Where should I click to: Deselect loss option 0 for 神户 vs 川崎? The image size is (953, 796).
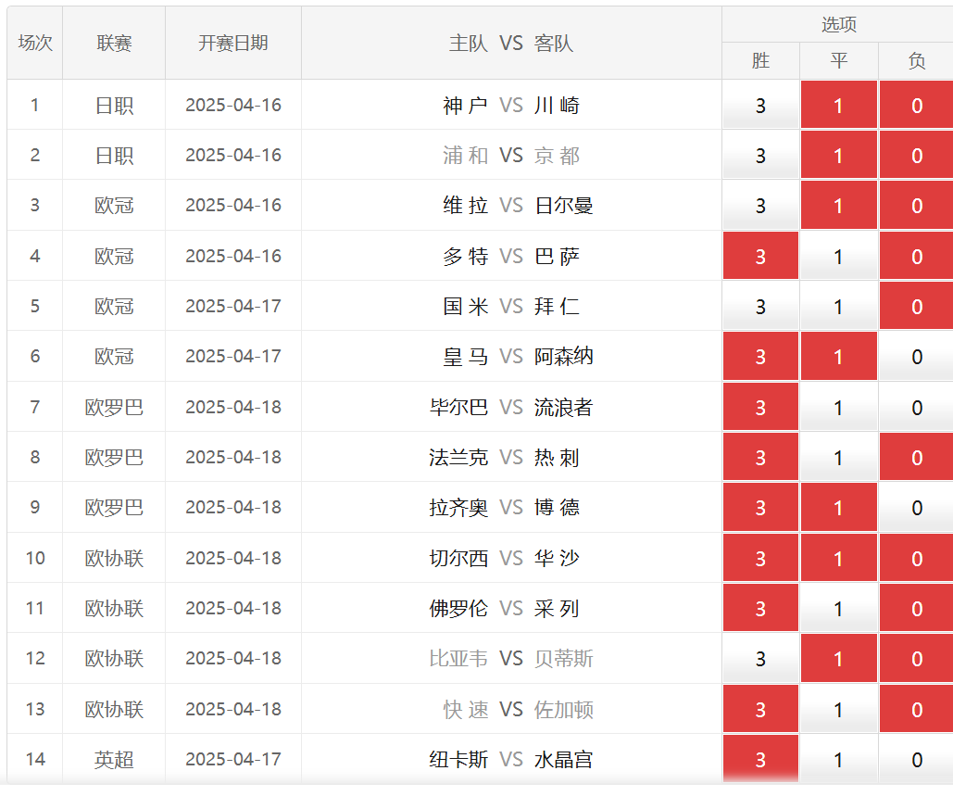917,106
